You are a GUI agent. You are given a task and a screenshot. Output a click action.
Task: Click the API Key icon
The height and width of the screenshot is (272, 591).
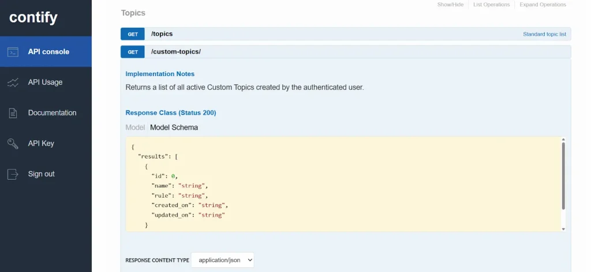[x=13, y=143]
